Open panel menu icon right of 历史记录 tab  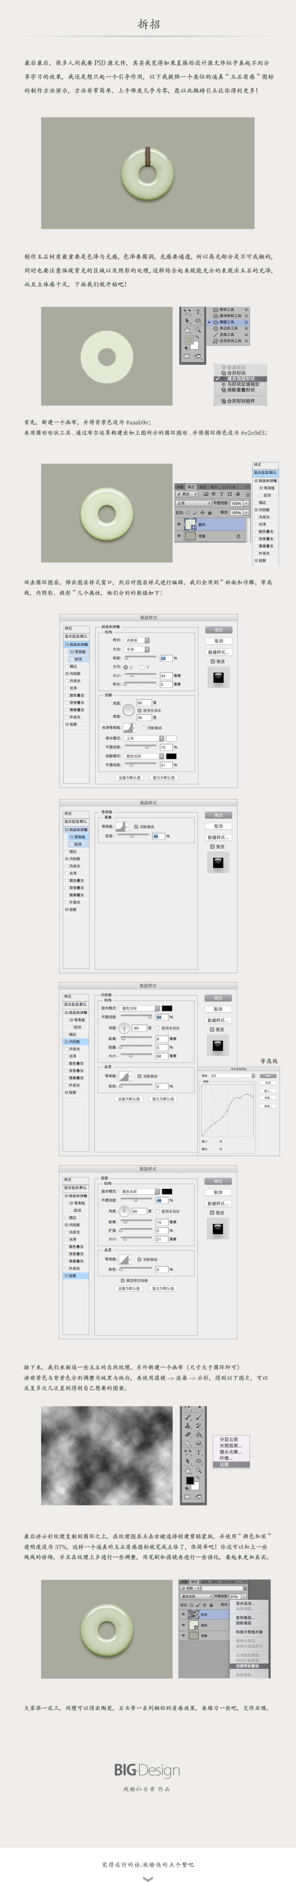[x=247, y=487]
